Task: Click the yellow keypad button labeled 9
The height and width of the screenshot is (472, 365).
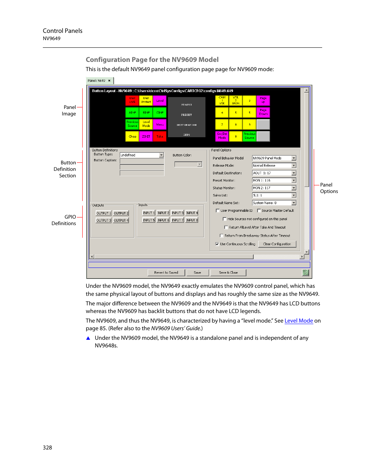Action: 249,125
